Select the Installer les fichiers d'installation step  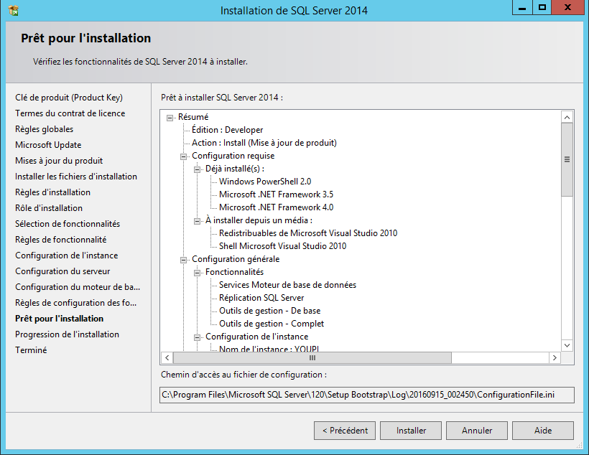point(76,177)
